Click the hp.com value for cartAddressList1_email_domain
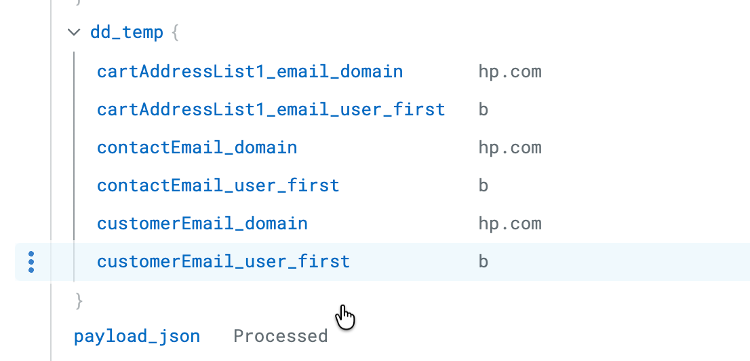750x361 pixels. pyautogui.click(x=509, y=71)
